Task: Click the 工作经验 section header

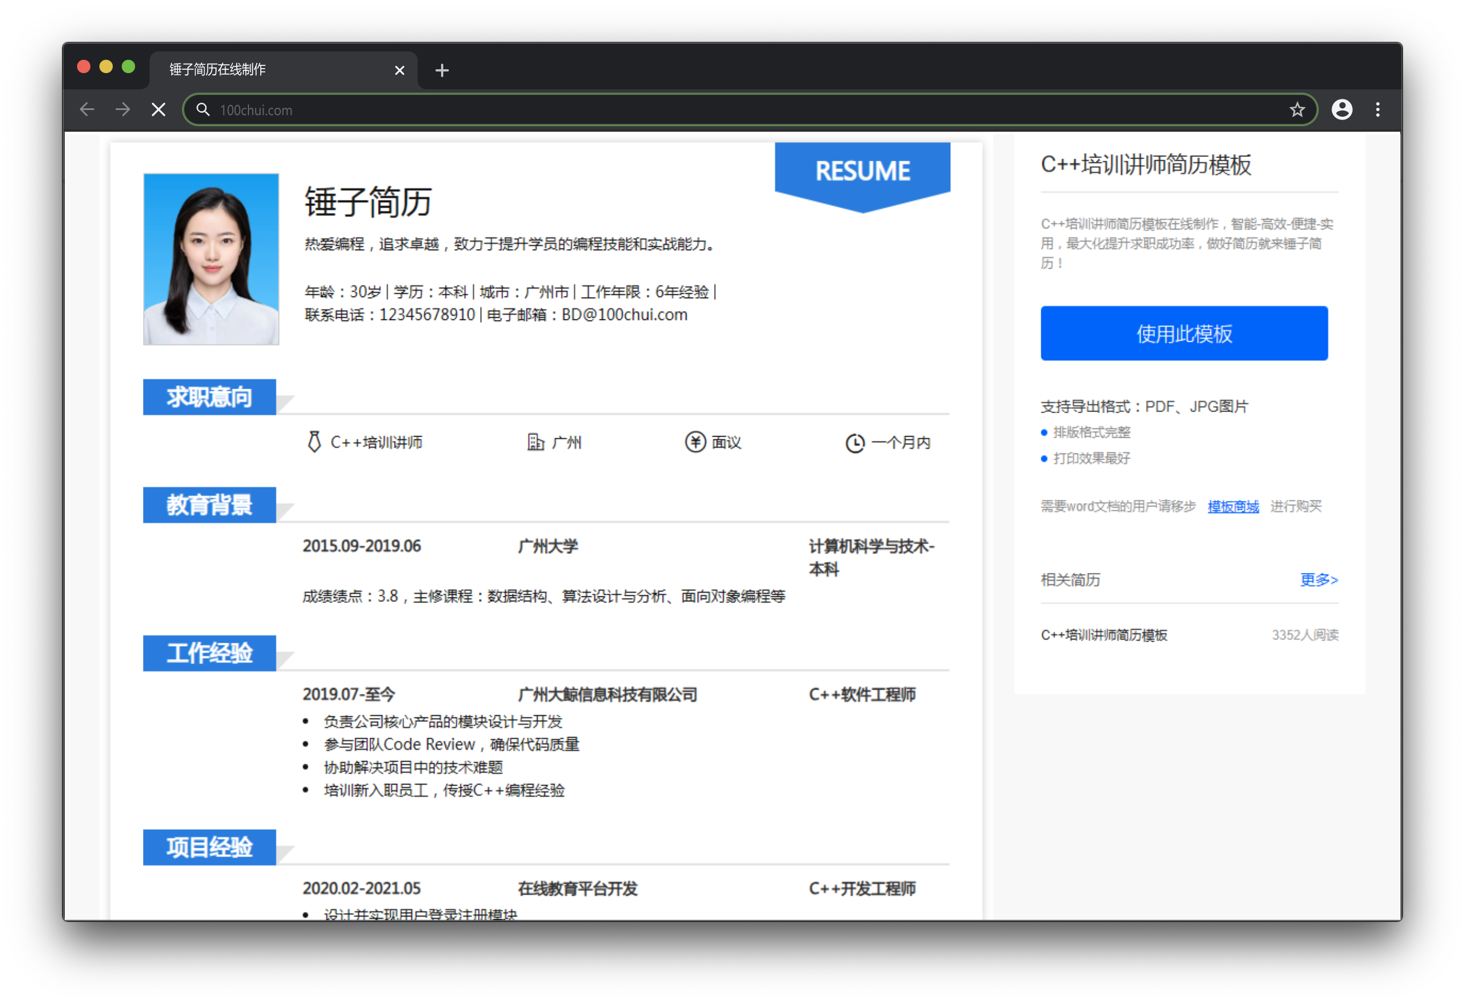Action: (x=209, y=653)
